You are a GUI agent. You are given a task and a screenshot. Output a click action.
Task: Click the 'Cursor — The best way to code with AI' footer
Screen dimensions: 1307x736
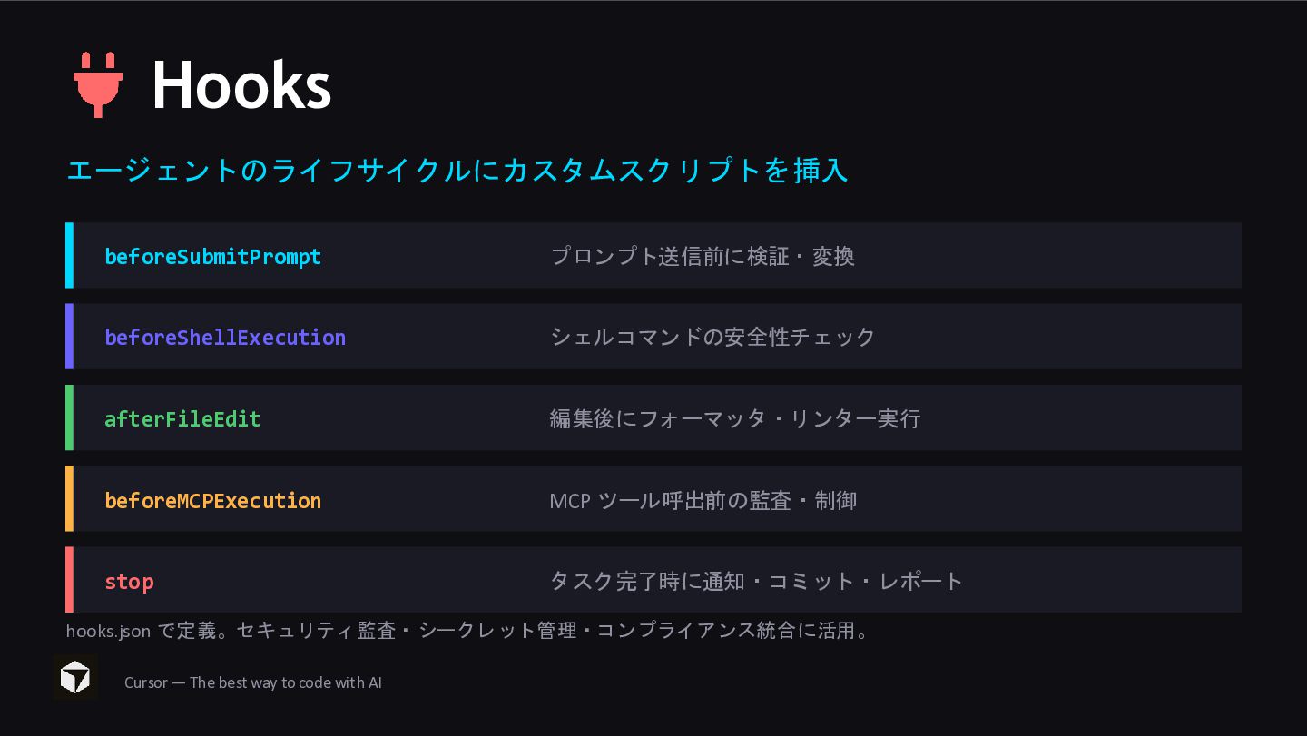click(253, 682)
